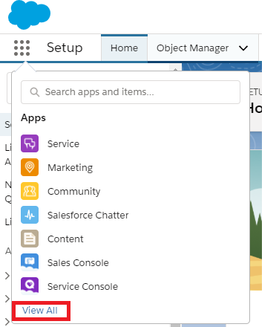
Task: Open the Service Console app icon
Action: click(30, 286)
